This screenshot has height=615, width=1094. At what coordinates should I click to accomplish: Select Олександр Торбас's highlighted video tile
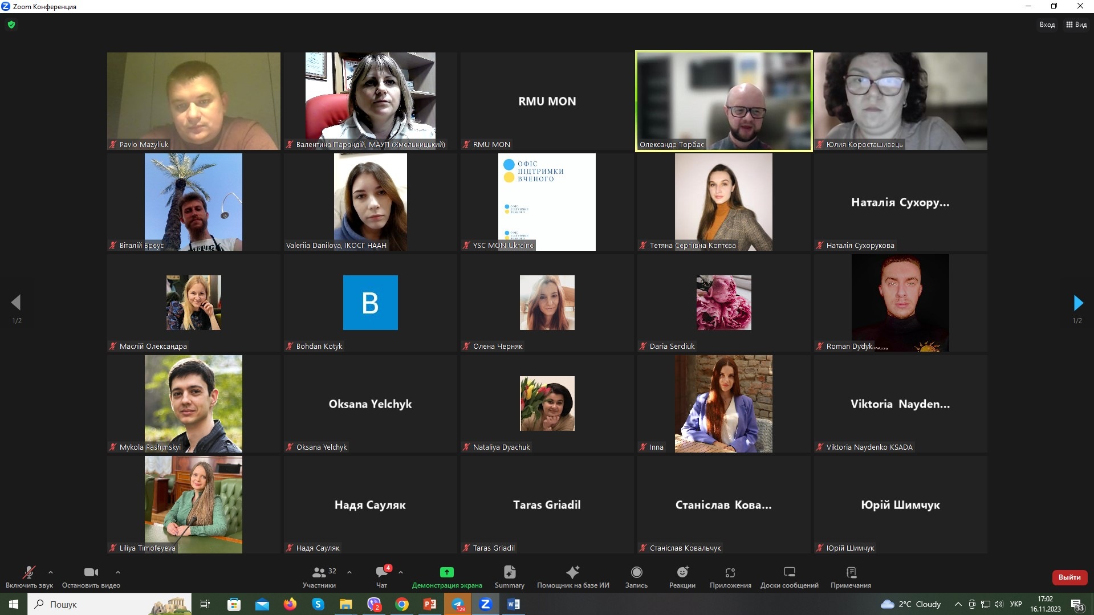coord(723,101)
